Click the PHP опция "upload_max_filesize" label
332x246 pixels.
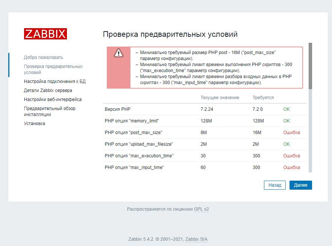pos(139,144)
